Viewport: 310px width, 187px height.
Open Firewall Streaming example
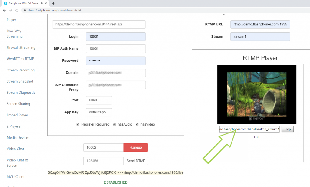(21, 48)
